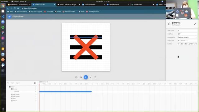Open the Trello bookmark
This screenshot has width=199, height=112.
(x=58, y=12)
